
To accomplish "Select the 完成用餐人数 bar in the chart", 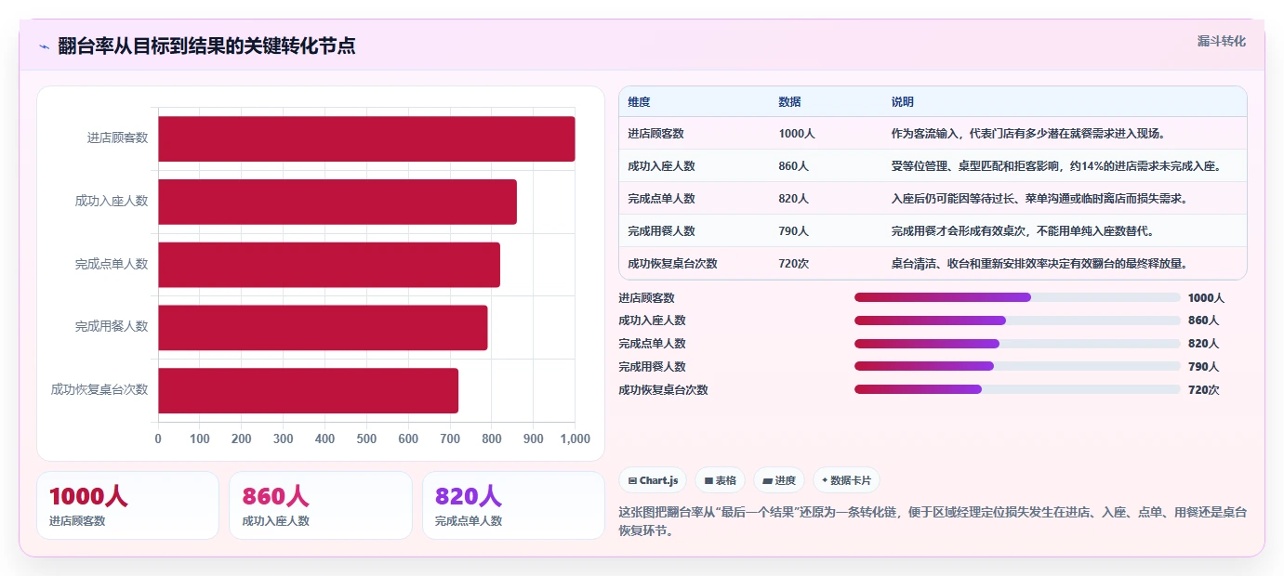I will (x=323, y=327).
